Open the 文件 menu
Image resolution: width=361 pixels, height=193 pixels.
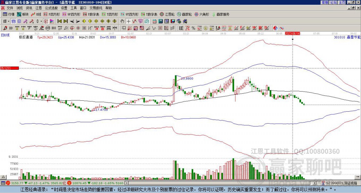pyautogui.click(x=10, y=8)
